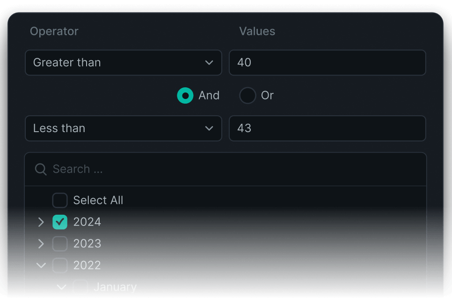Check the 2022 checkbox
This screenshot has height=302, width=452.
[x=60, y=266]
